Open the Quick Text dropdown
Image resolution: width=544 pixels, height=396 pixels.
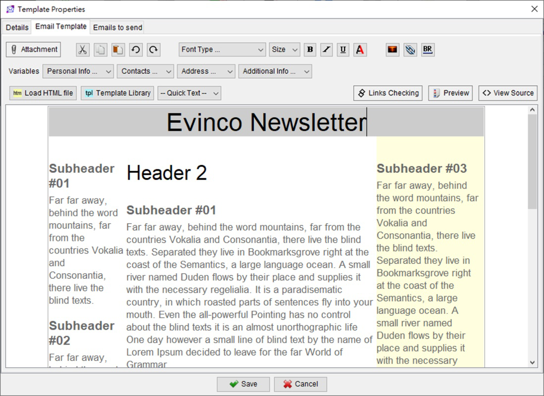(x=189, y=93)
